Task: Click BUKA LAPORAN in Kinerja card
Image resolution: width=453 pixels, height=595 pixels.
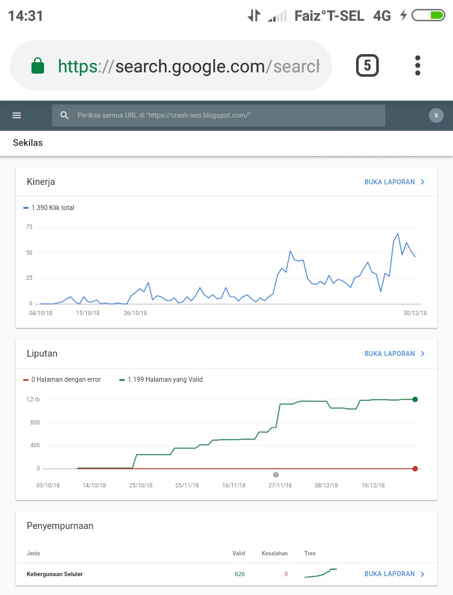Action: point(389,182)
